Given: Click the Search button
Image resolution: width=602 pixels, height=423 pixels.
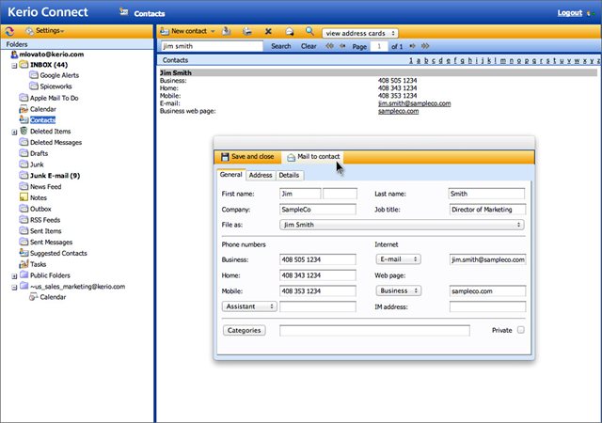Looking at the screenshot, I should [281, 46].
